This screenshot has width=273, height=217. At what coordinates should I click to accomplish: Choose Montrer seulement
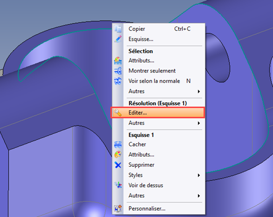[x=158, y=71]
